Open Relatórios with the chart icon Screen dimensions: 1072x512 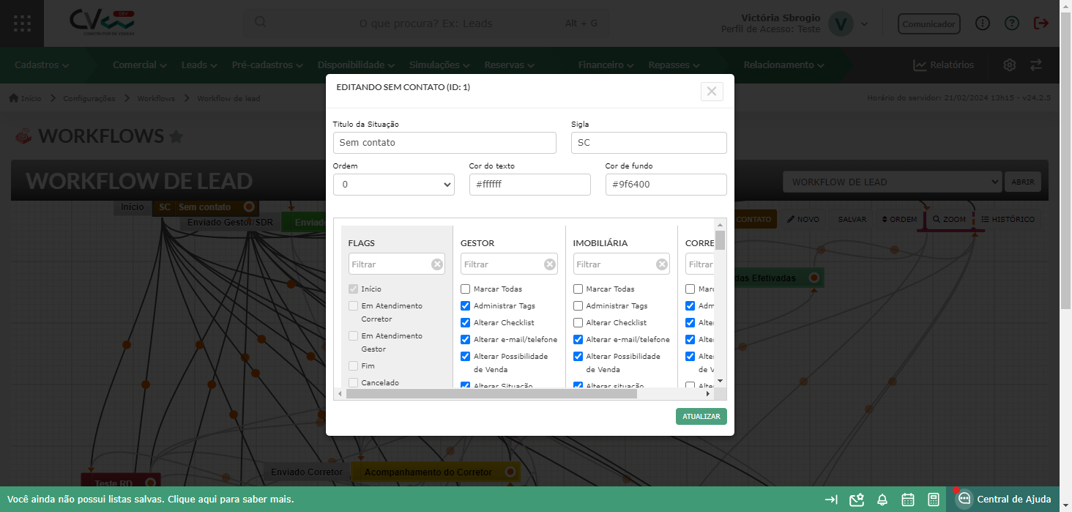click(943, 65)
